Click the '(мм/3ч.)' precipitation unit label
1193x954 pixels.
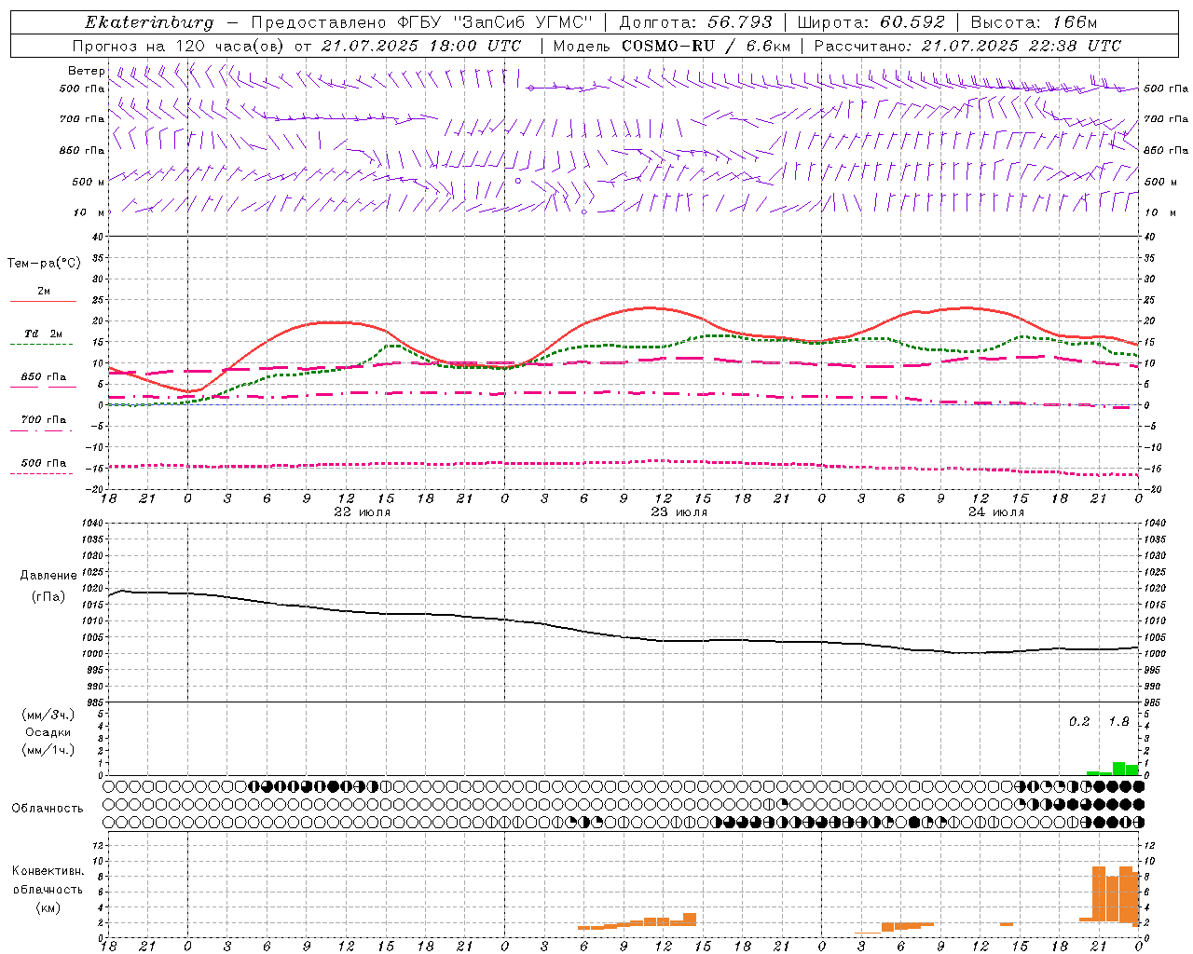coord(48,715)
